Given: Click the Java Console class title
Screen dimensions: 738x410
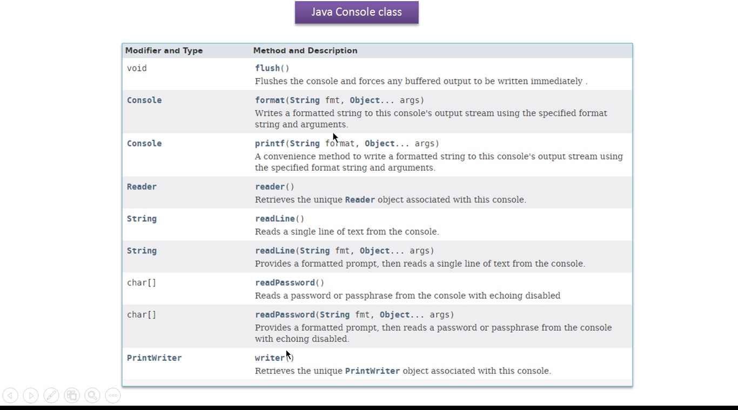Looking at the screenshot, I should coord(357,12).
